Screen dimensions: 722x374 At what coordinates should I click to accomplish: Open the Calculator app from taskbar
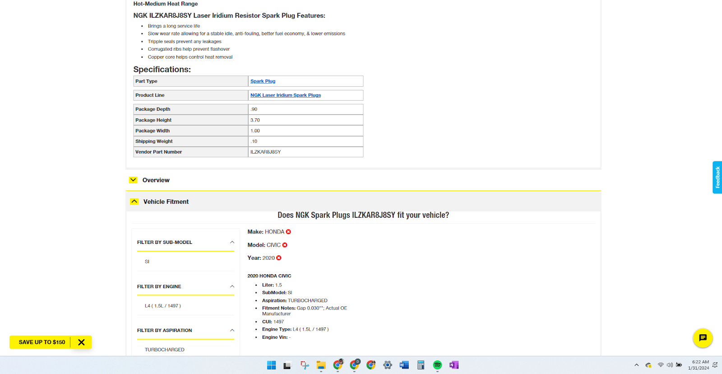coord(421,365)
